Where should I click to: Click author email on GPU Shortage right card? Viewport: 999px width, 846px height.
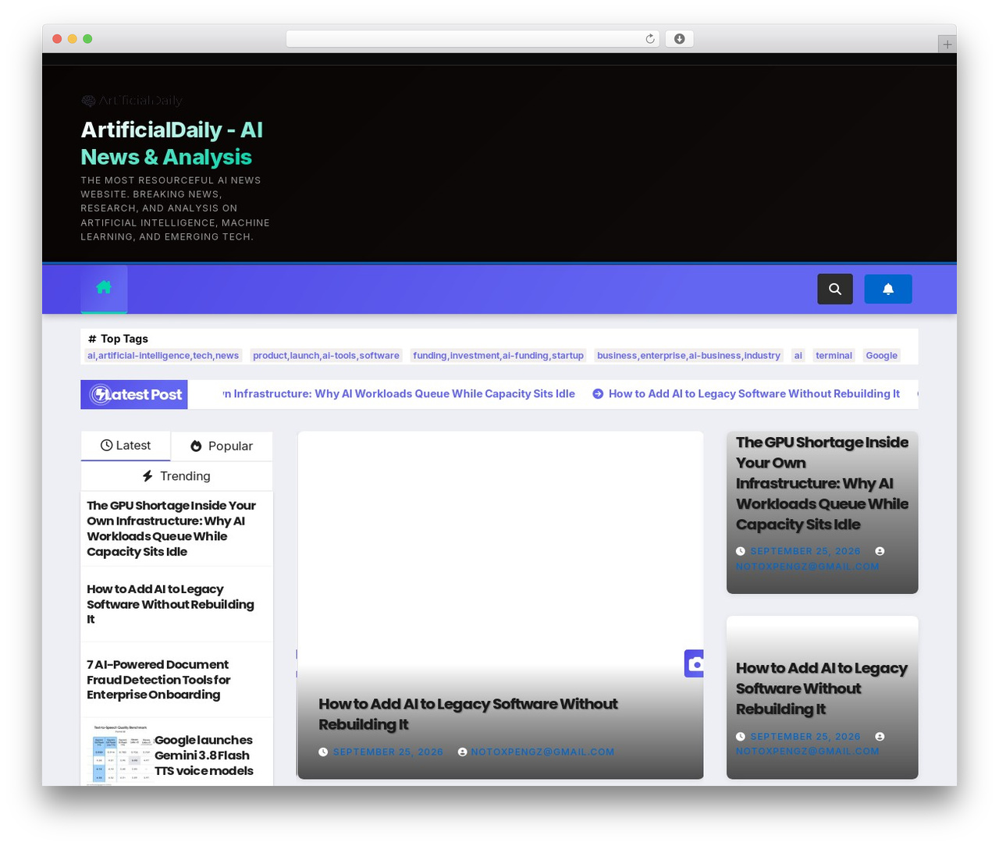[807, 567]
